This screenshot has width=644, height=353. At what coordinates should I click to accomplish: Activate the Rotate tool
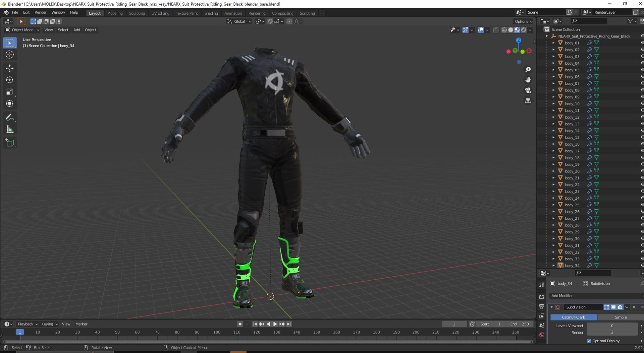click(9, 80)
